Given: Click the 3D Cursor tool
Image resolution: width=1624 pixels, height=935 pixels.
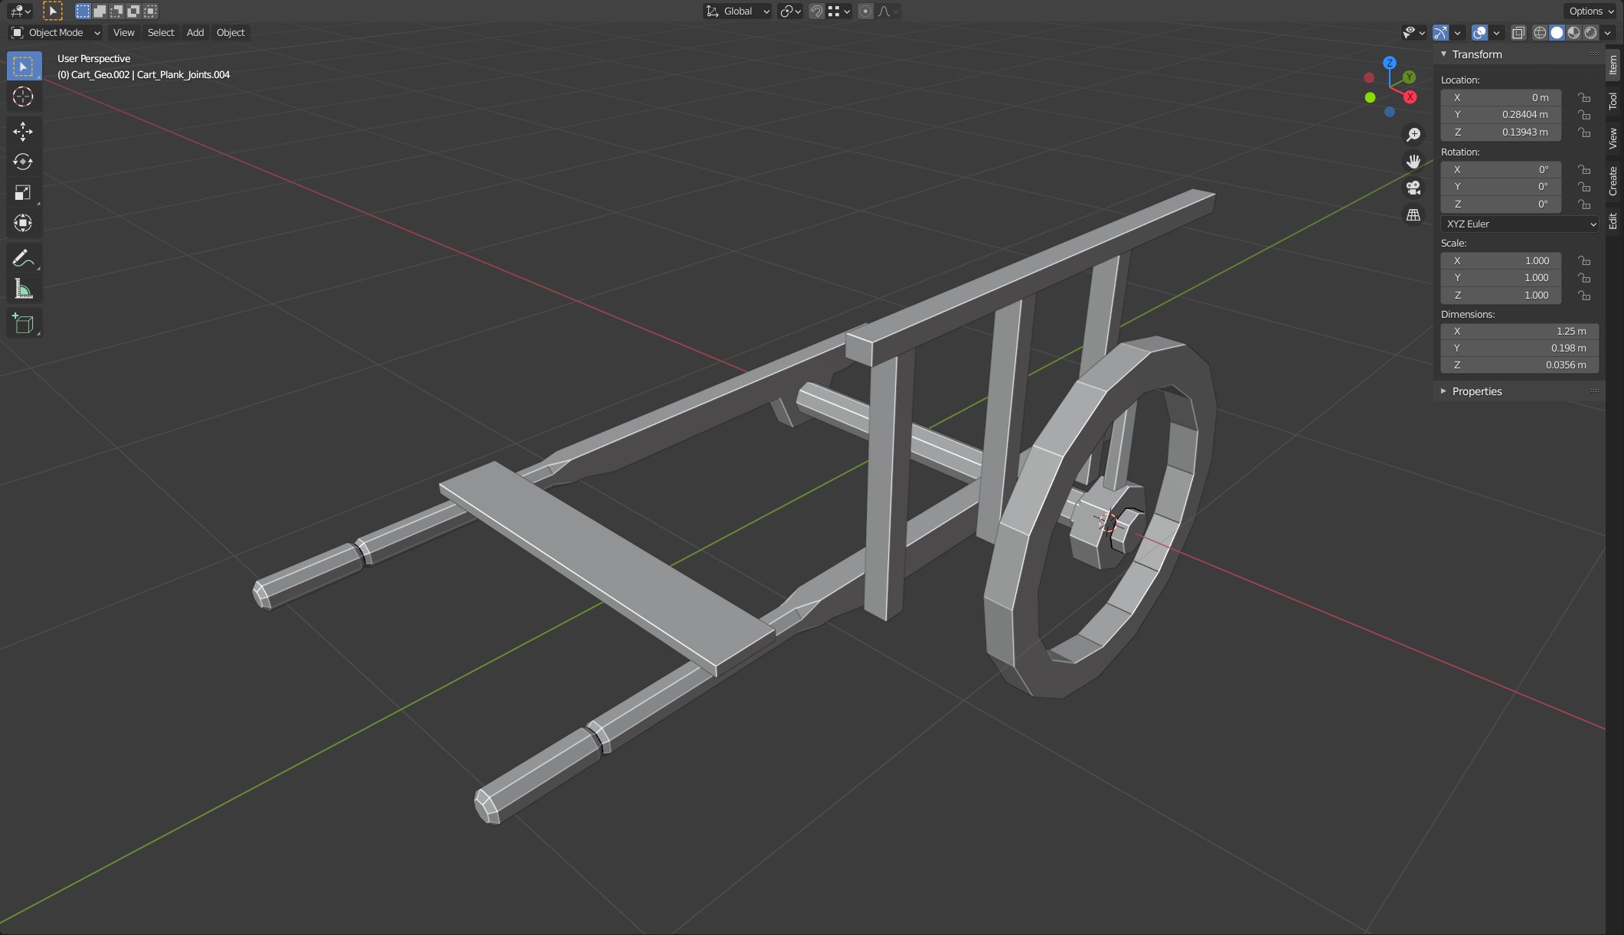Looking at the screenshot, I should coord(23,97).
